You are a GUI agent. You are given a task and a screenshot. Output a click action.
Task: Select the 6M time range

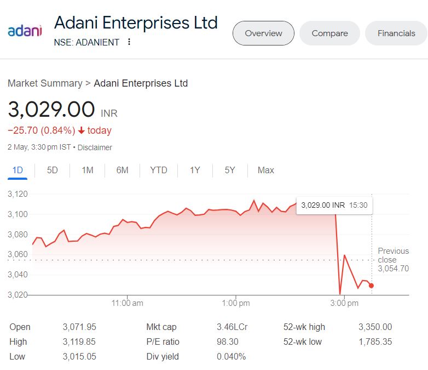(x=122, y=170)
